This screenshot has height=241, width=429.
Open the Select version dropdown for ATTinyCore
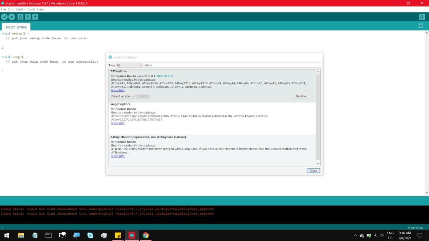pyautogui.click(x=123, y=96)
